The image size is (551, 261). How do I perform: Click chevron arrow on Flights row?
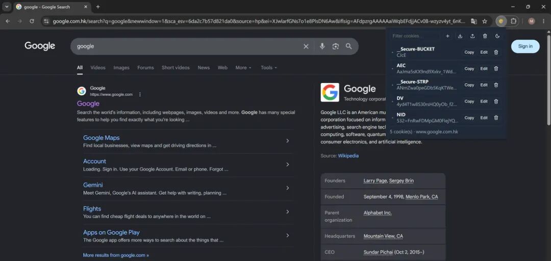(287, 212)
